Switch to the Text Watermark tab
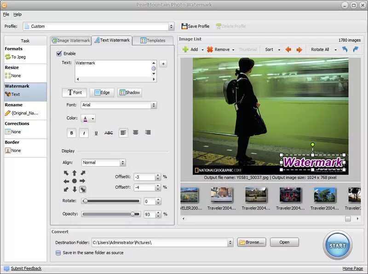Image resolution: width=368 pixels, height=274 pixels. pos(112,40)
